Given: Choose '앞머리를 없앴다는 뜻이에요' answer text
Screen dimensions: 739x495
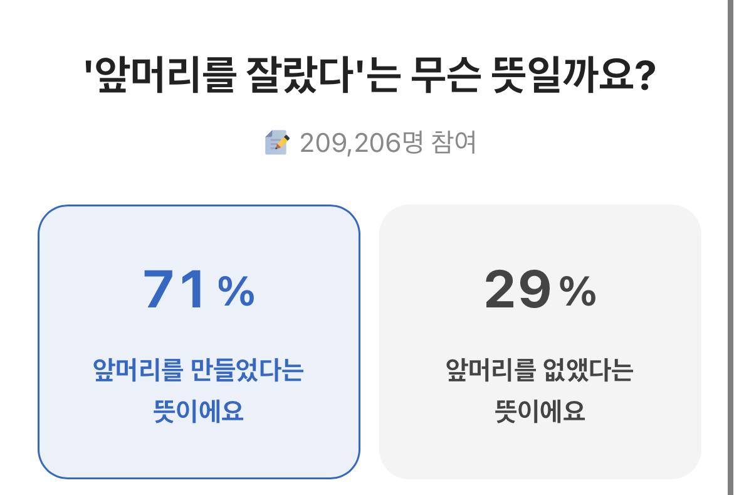Looking at the screenshot, I should tap(540, 390).
